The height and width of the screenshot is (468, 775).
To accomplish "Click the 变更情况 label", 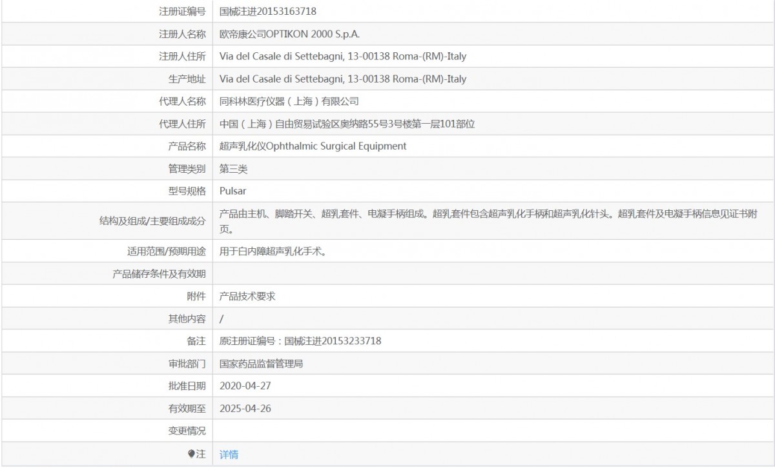I will 187,431.
